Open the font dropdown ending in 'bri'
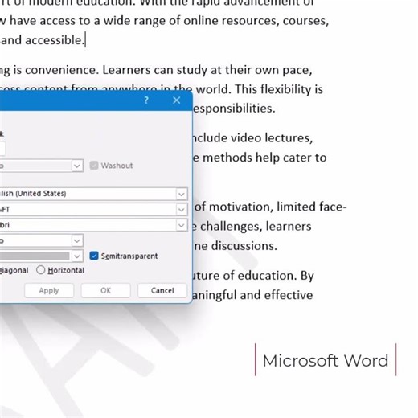Screen dimensions: 418x418 pyautogui.click(x=182, y=225)
